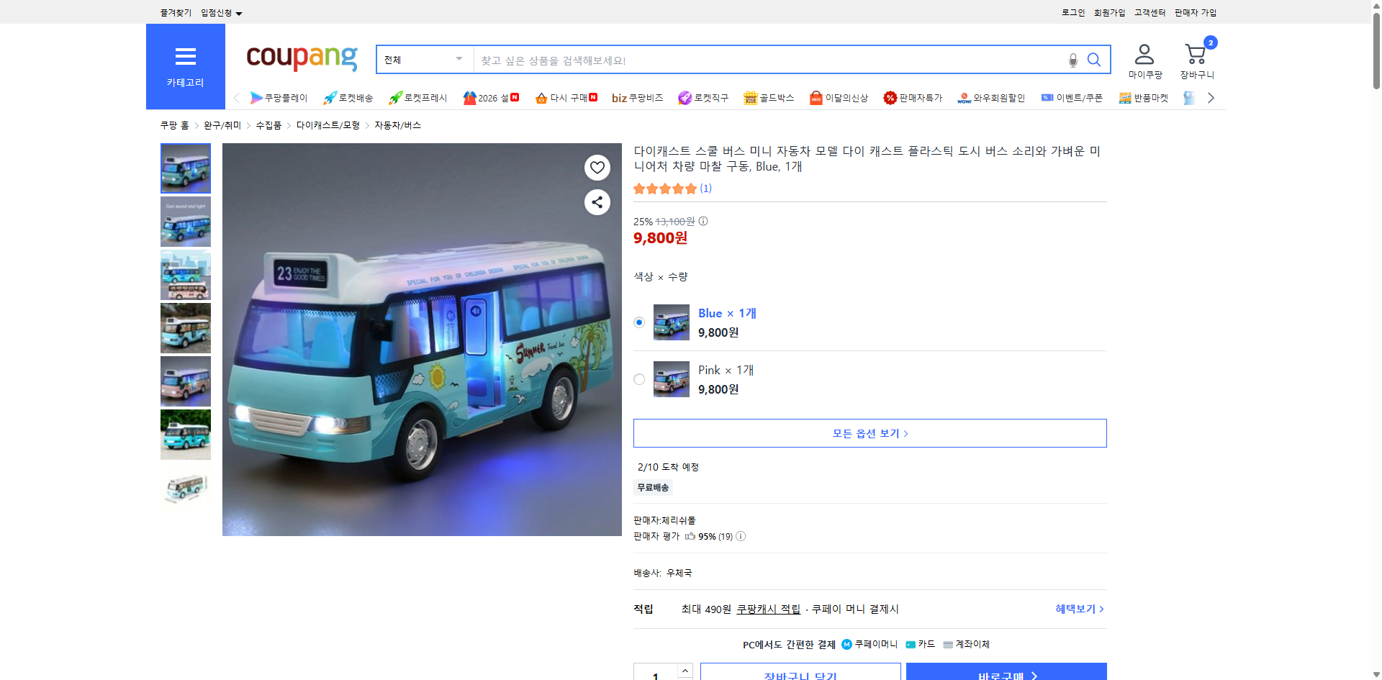Click the share icon on product image
The image size is (1382, 680).
point(597,202)
